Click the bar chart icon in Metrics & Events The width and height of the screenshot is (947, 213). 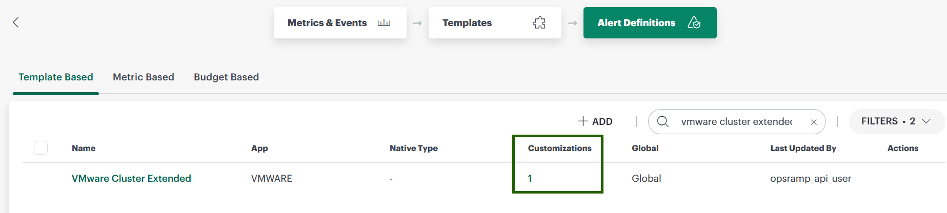384,23
